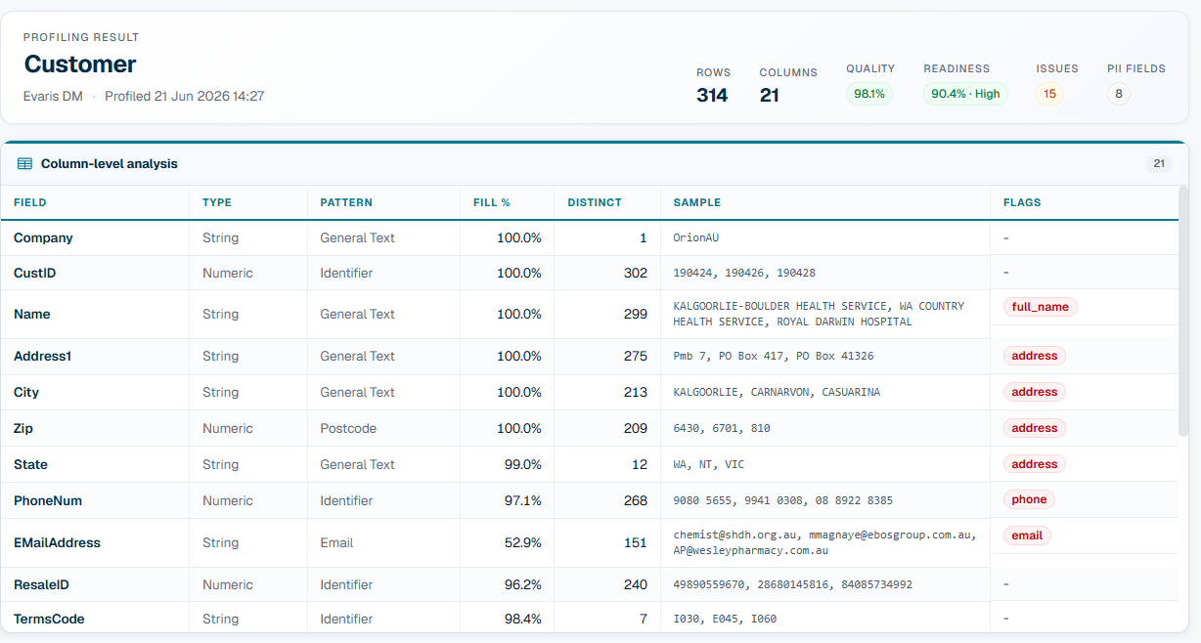This screenshot has width=1201, height=643.
Task: Click the OrionAU sample value
Action: pyautogui.click(x=696, y=238)
